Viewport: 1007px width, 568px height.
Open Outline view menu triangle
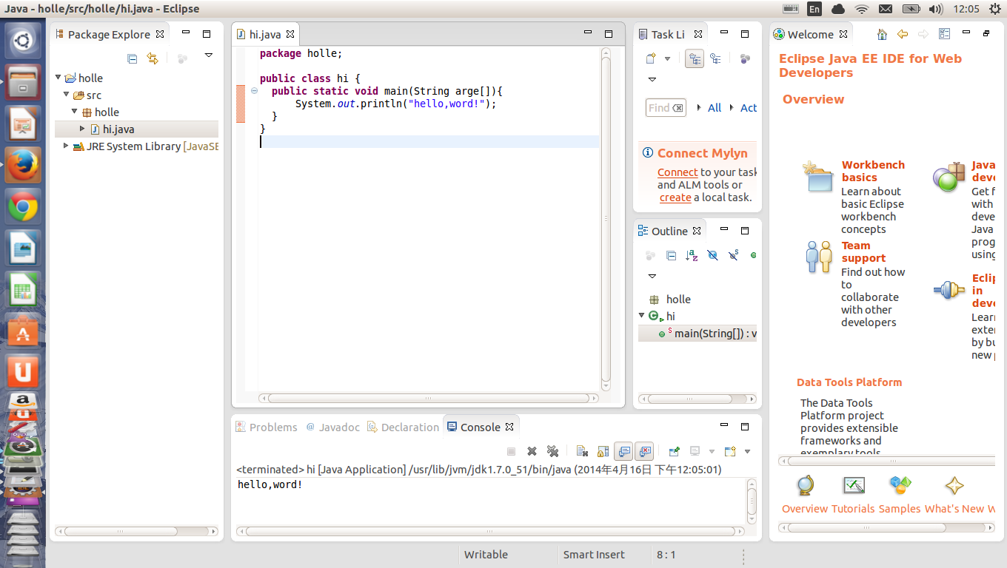click(652, 276)
